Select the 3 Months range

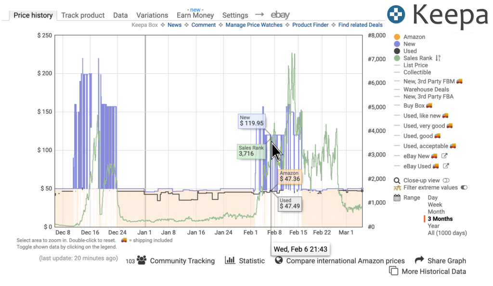pyautogui.click(x=440, y=219)
